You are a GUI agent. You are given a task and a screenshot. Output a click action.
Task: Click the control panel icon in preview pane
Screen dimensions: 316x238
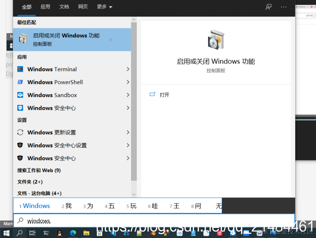point(216,39)
